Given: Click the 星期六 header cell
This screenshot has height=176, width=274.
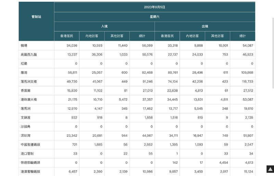Looking at the screenshot, I should pos(155,17).
